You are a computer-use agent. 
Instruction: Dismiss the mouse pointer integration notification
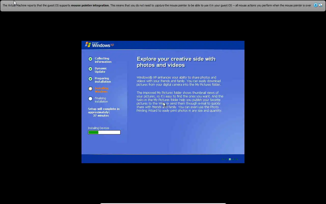[316, 5]
